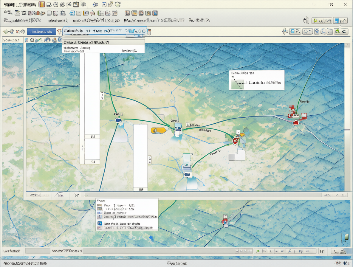Click the blue floppy-disk button at upper right

pos(340,21)
